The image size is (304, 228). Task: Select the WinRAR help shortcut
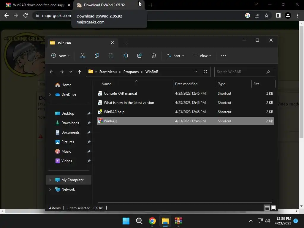tap(185, 112)
